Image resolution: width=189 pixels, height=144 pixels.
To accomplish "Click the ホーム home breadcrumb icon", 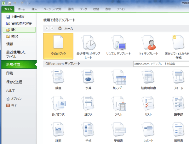I will pyautogui.click(x=60, y=28).
